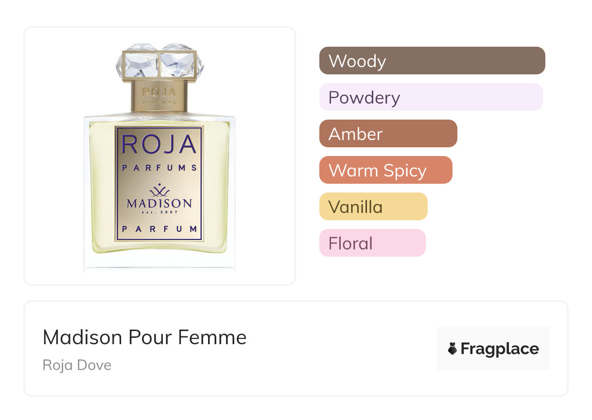Click the Fragplace bottle logo icon

pyautogui.click(x=453, y=349)
